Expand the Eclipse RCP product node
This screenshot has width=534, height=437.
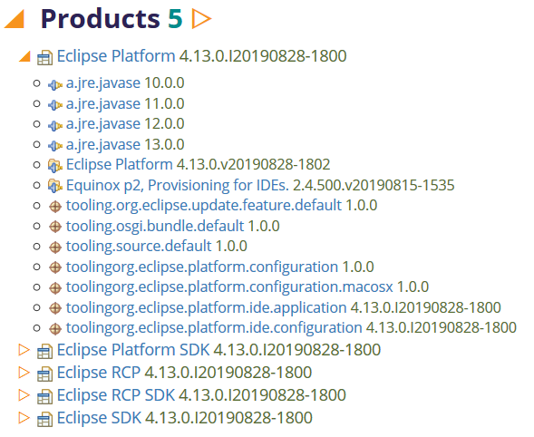(24, 373)
